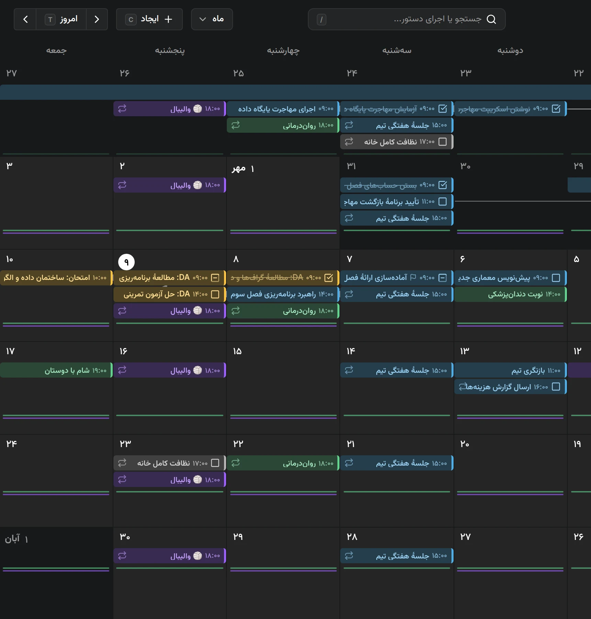Click volleyball icon on والیبال event on 16th
This screenshot has width=591, height=619.
click(x=198, y=370)
